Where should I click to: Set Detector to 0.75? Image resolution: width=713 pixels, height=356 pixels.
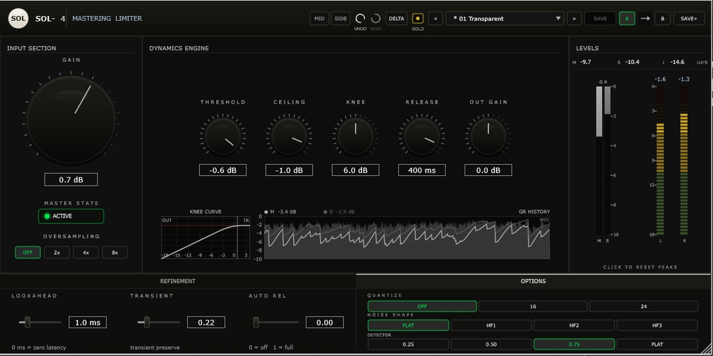574,344
